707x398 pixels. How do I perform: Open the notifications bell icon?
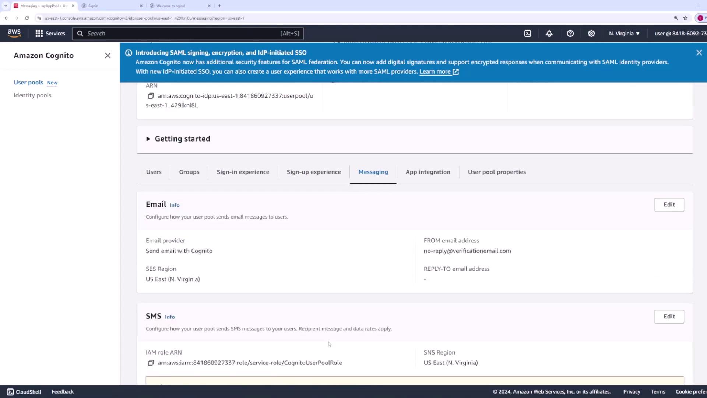point(549,34)
